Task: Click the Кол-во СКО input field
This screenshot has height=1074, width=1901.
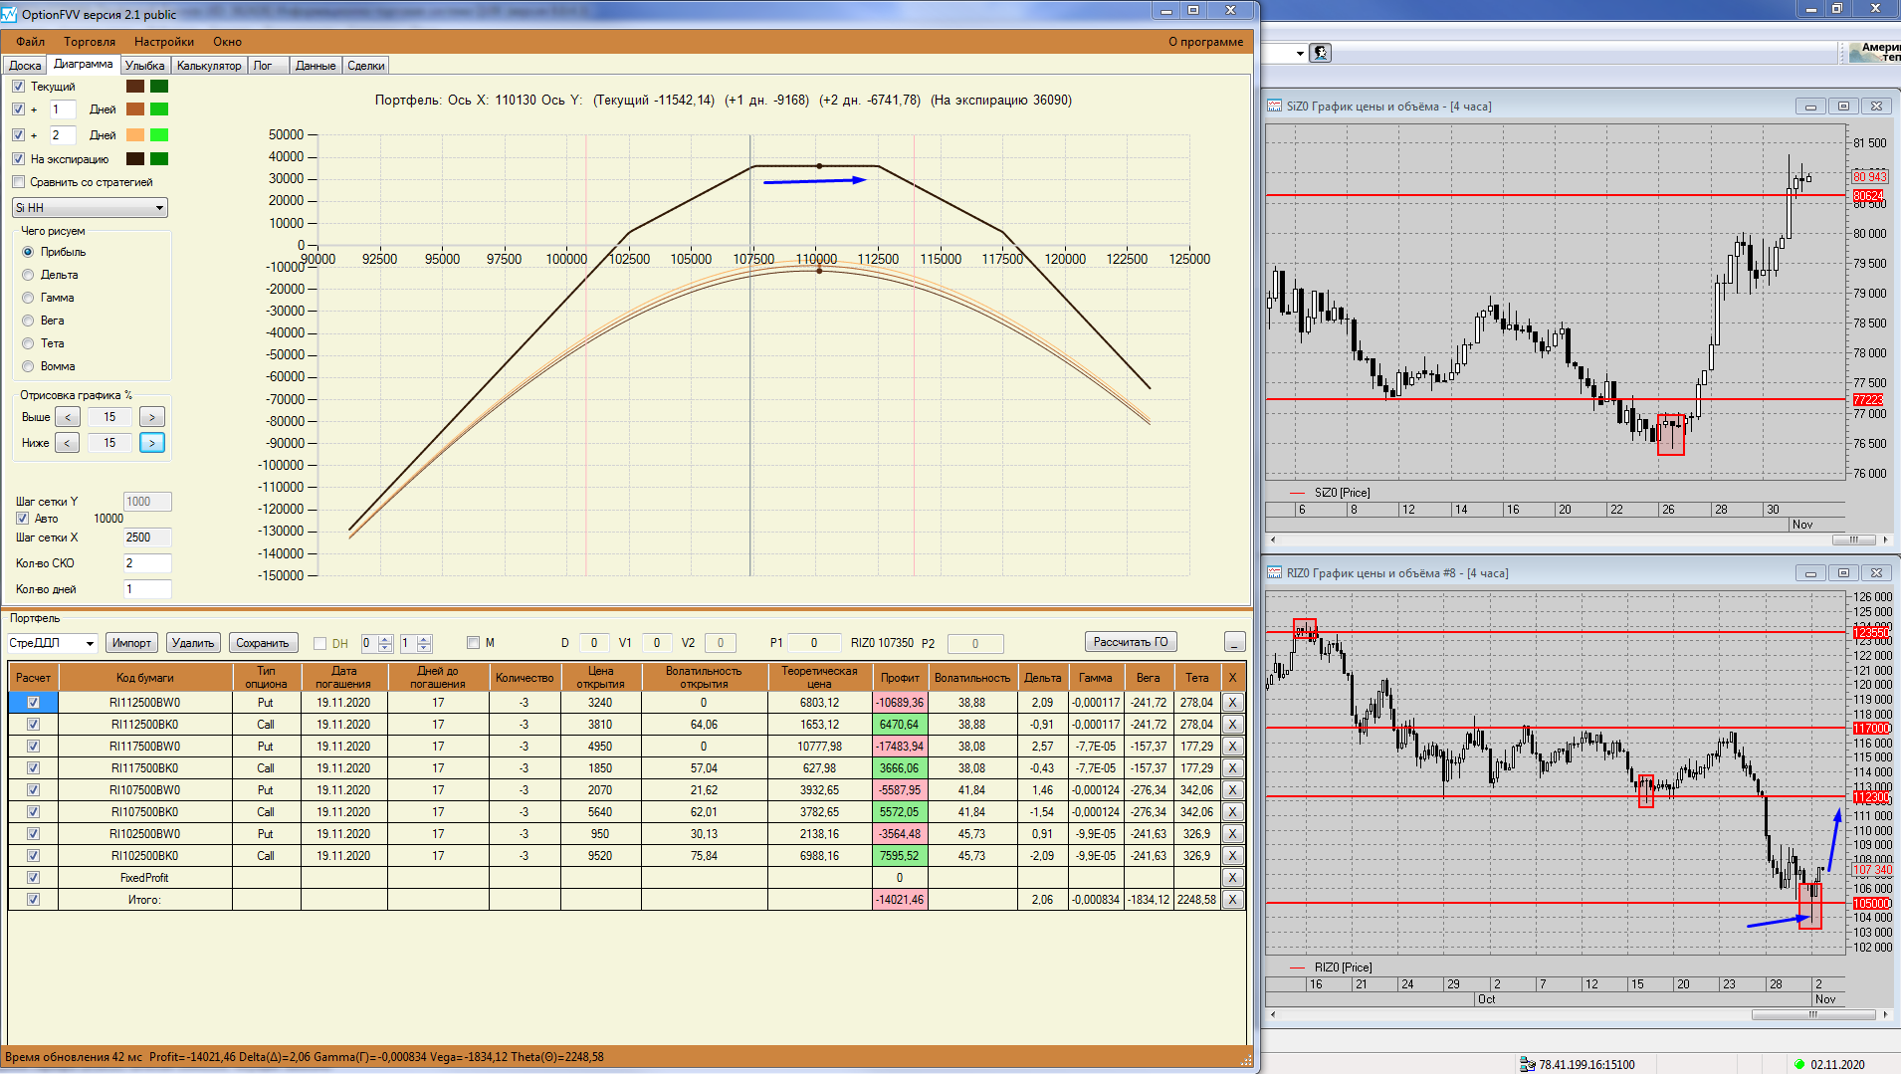Action: (x=147, y=563)
